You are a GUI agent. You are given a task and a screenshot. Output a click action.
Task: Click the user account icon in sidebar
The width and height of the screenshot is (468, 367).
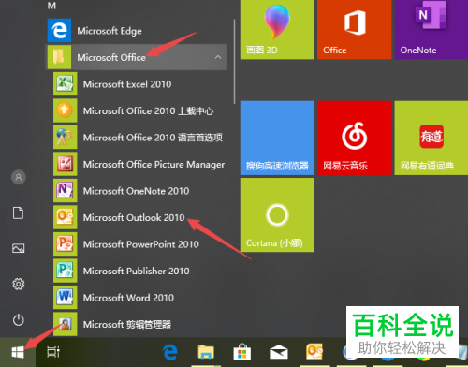(x=19, y=177)
